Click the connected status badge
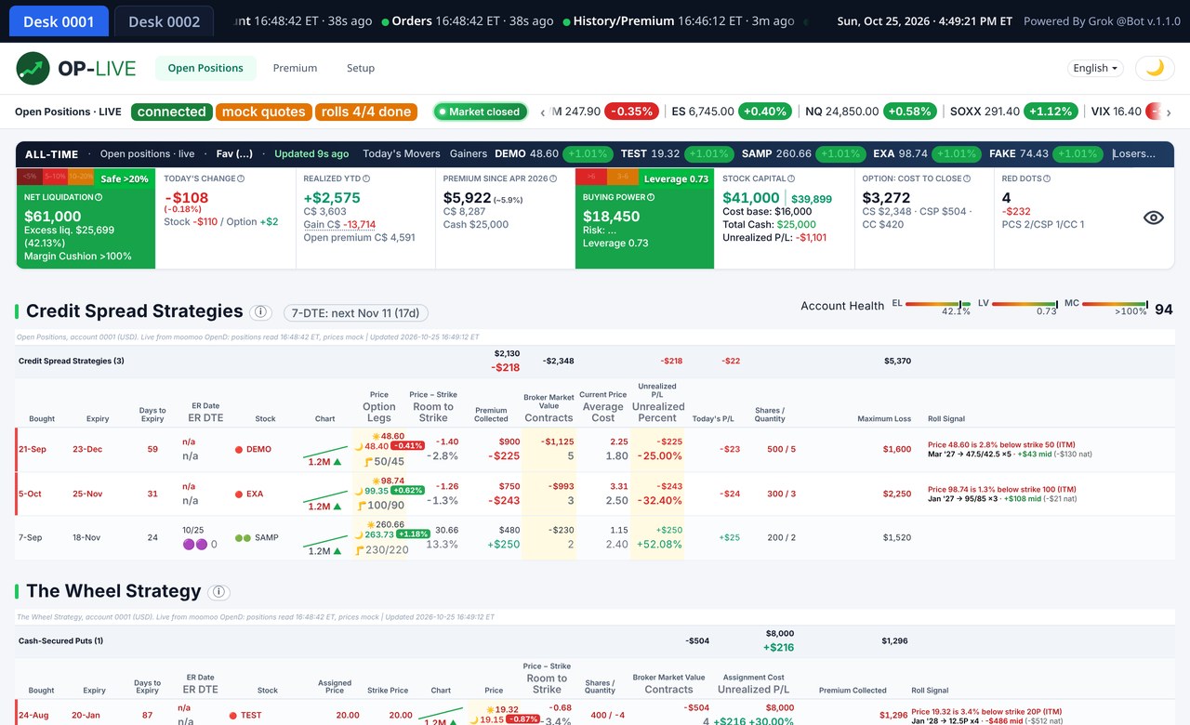 click(x=172, y=112)
